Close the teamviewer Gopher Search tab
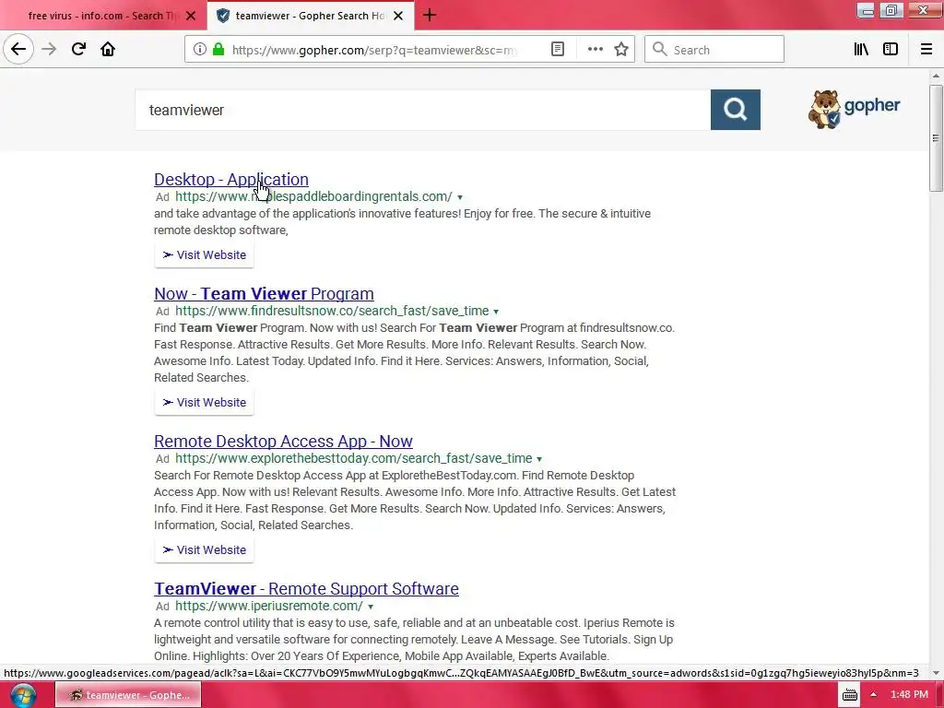The width and height of the screenshot is (944, 708). pos(398,16)
